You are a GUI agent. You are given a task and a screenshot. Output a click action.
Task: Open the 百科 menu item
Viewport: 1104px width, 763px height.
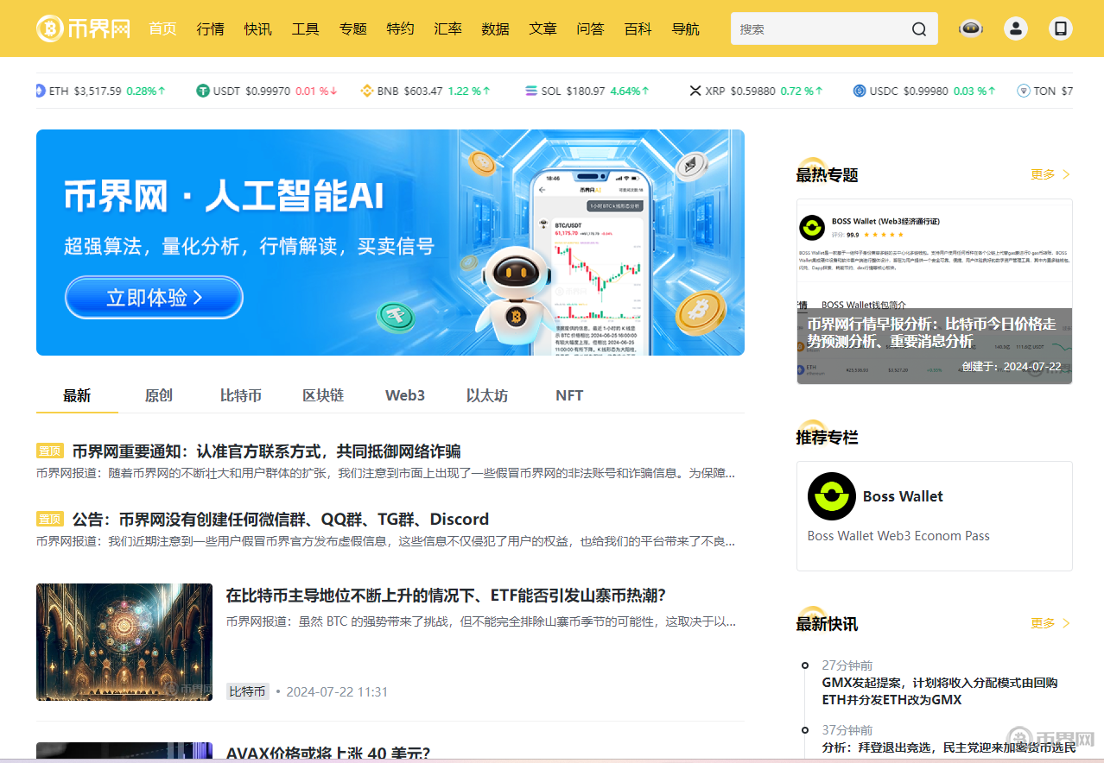638,28
